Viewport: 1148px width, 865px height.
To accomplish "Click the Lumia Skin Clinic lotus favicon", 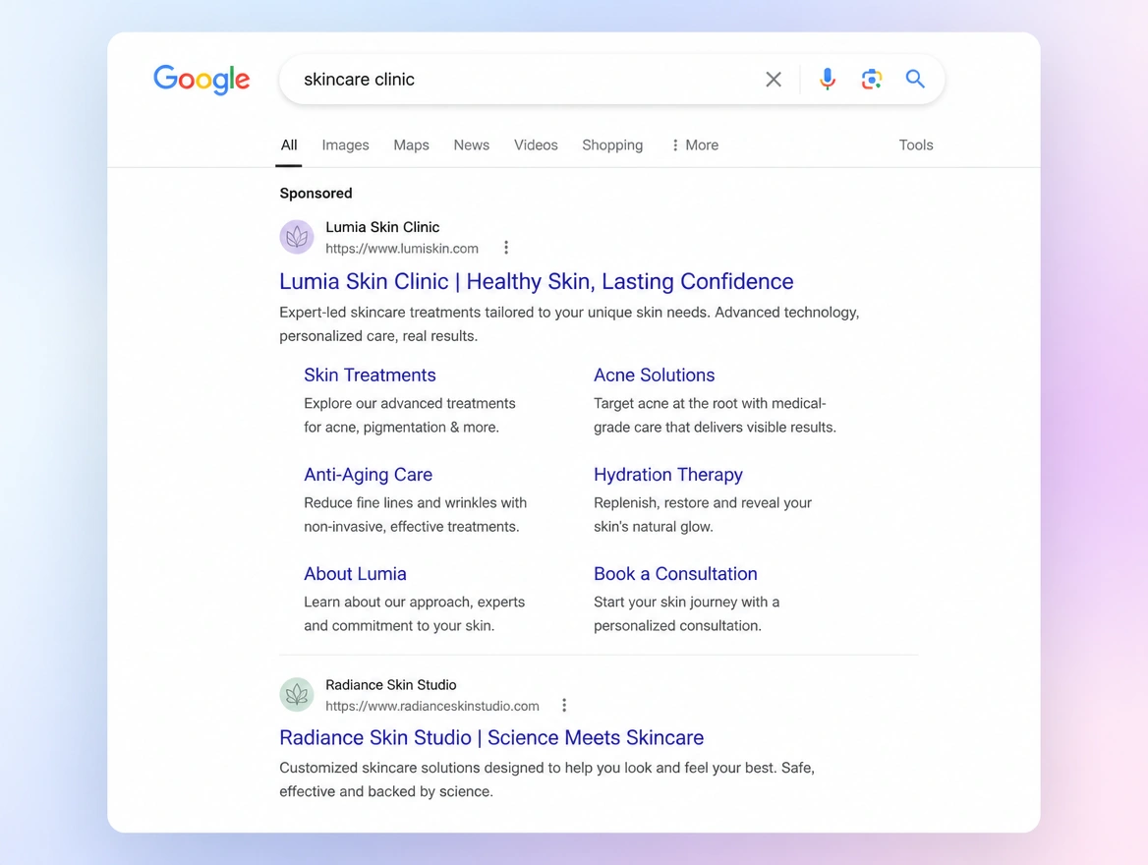I will (297, 237).
